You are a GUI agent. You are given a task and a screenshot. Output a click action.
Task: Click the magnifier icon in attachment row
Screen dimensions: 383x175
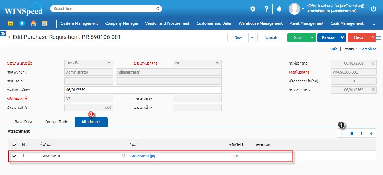[x=124, y=156]
